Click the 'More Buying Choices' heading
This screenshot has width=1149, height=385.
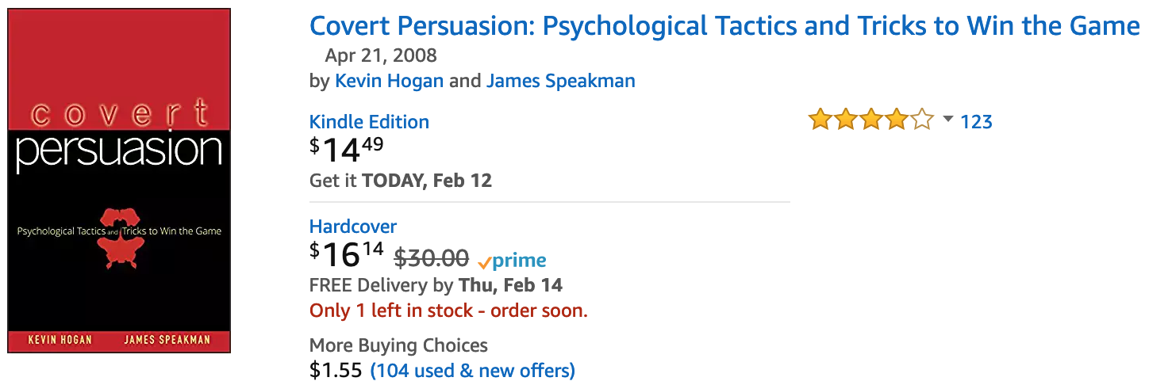pos(398,345)
